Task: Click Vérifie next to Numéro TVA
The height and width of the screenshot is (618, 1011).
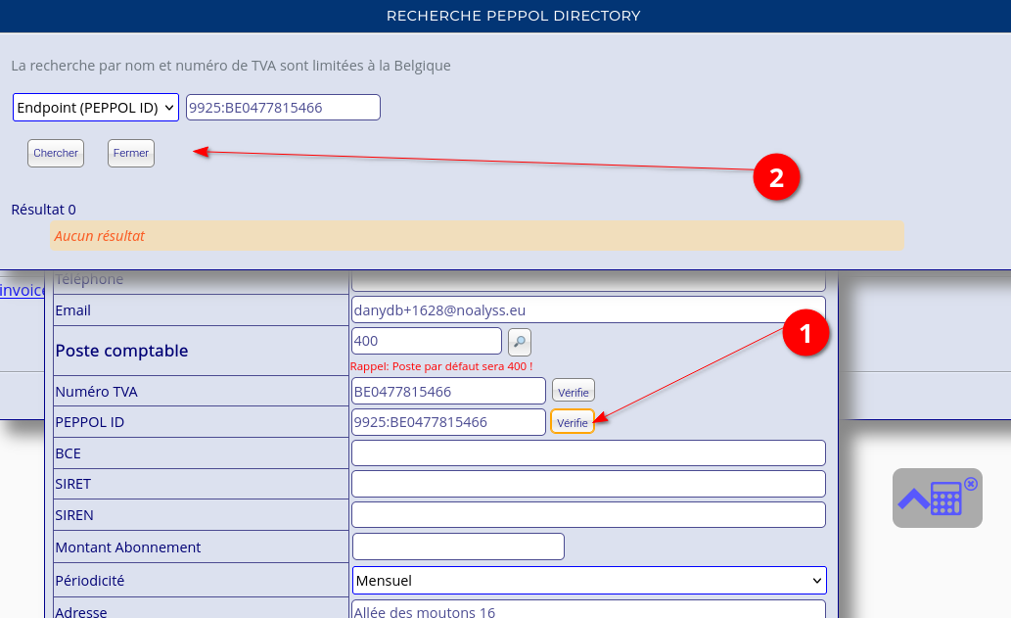Action: [x=574, y=392]
